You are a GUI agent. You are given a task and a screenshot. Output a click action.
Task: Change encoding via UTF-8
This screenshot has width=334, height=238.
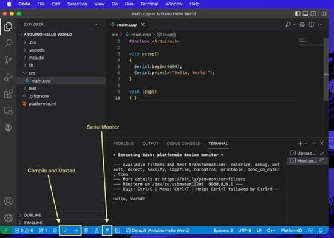(245, 230)
